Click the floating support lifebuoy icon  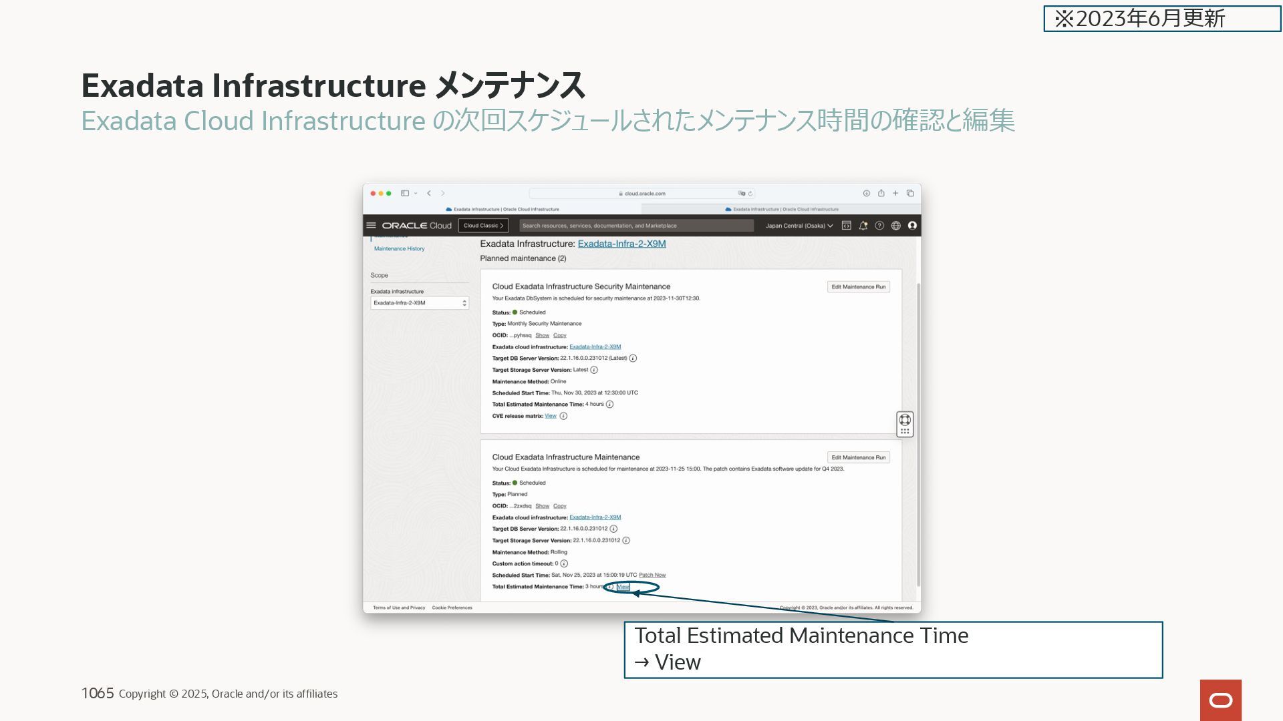(x=905, y=420)
